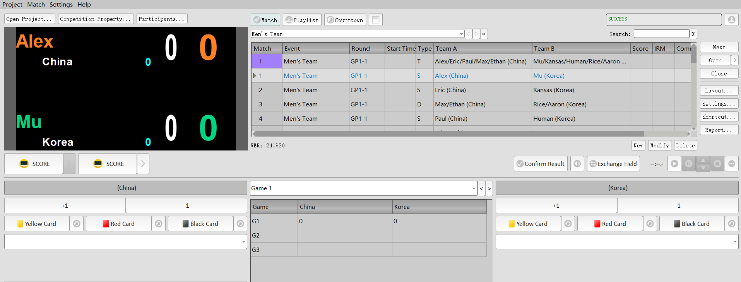Click the Search input field
Image resolution: width=741 pixels, height=282 pixels.
point(661,34)
